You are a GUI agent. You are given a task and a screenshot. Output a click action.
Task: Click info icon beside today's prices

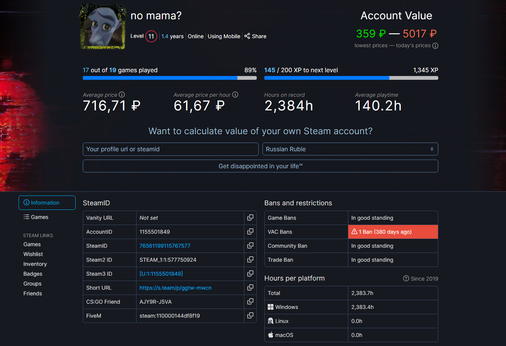(x=435, y=46)
